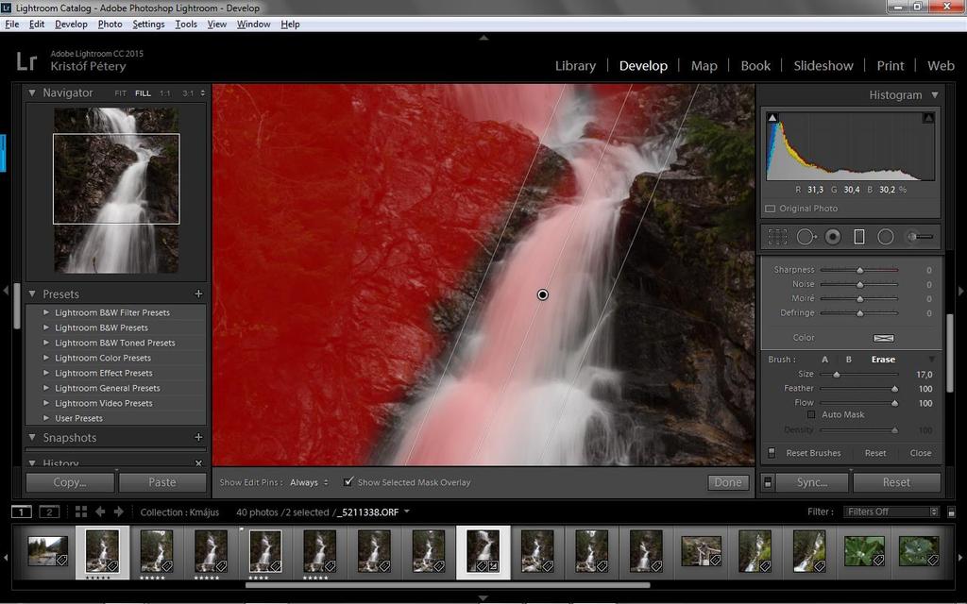Toggle the Auto Sync switch beside Sync button
The height and width of the screenshot is (604, 967).
(768, 482)
